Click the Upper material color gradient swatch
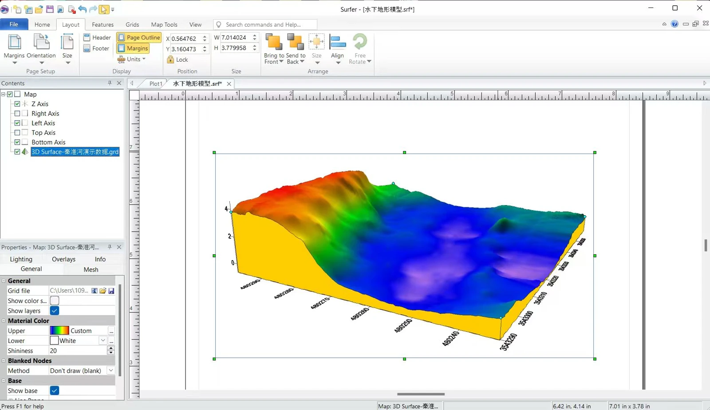 59,331
